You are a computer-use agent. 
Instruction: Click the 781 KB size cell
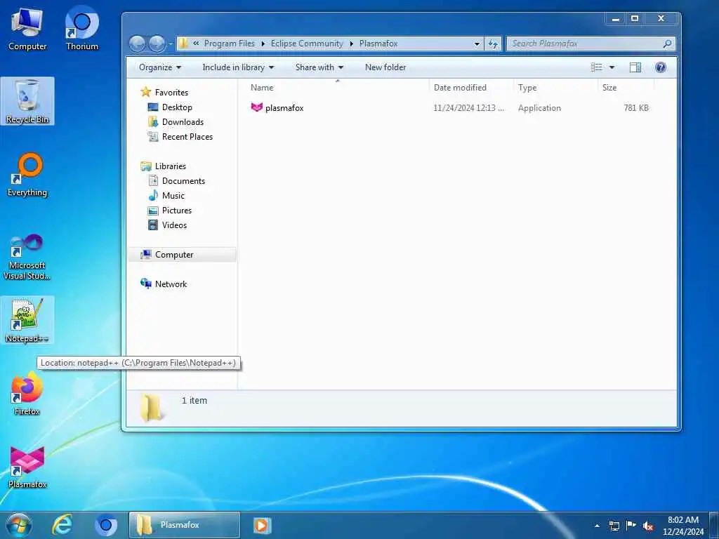(x=636, y=107)
